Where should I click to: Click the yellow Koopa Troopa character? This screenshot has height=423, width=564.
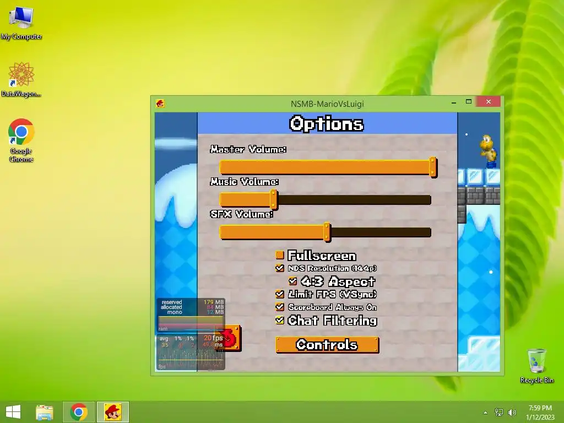(x=488, y=151)
